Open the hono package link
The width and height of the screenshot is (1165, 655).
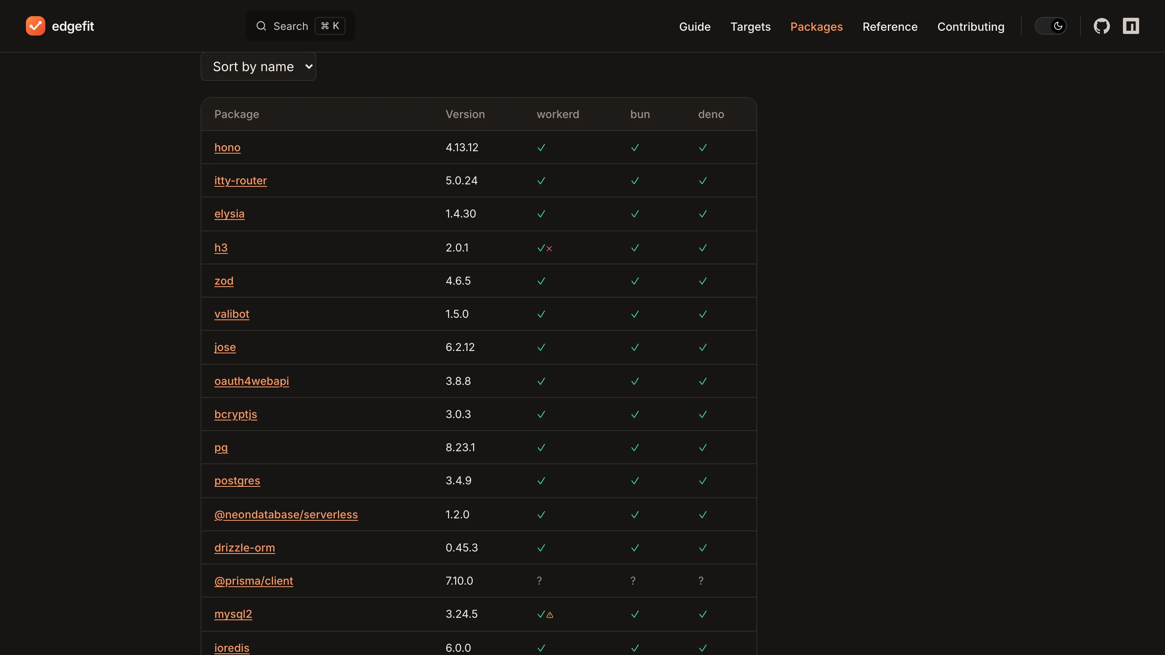[x=227, y=147]
